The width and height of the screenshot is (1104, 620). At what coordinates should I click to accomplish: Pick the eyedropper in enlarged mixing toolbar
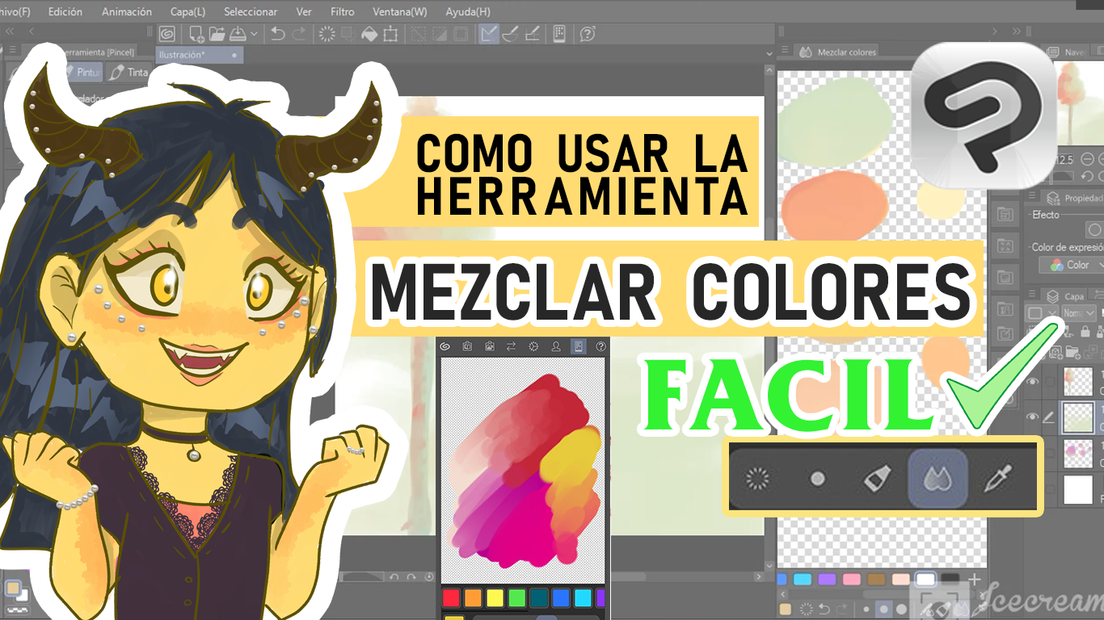point(997,479)
